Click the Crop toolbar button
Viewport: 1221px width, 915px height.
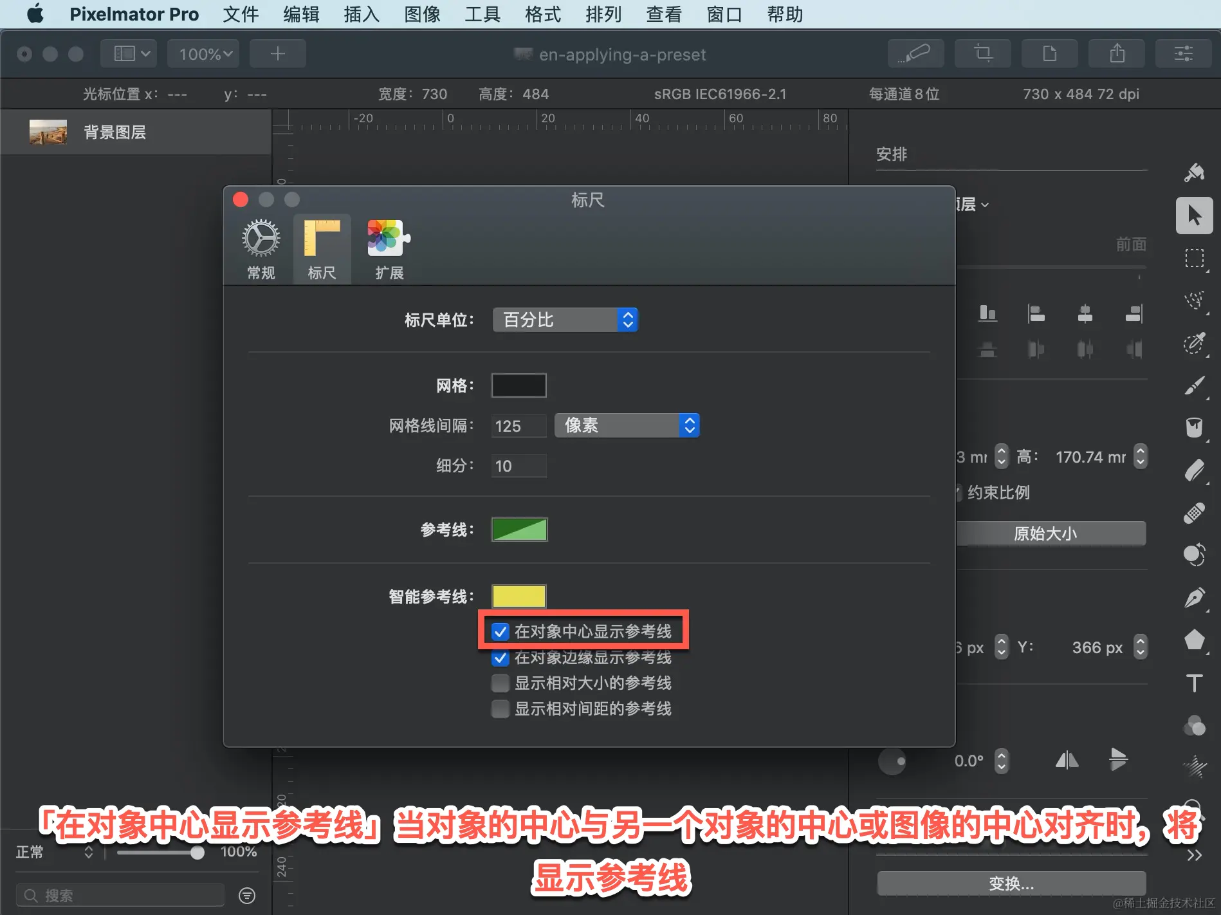[983, 53]
